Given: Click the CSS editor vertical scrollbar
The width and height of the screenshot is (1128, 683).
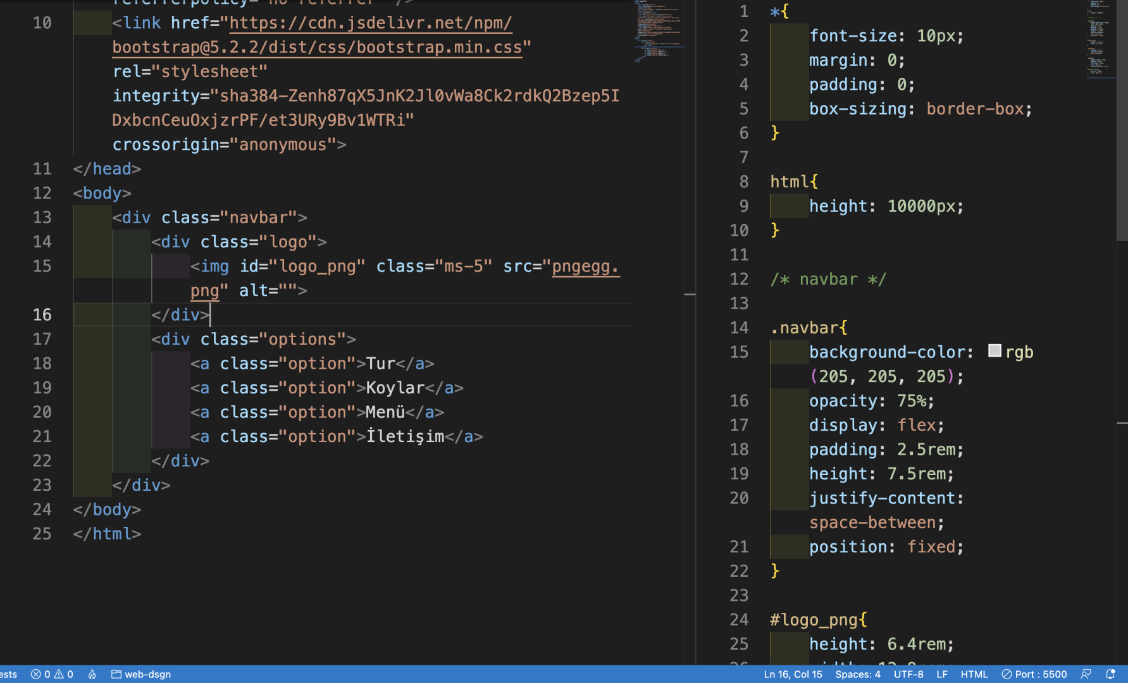Looking at the screenshot, I should tap(1122, 120).
